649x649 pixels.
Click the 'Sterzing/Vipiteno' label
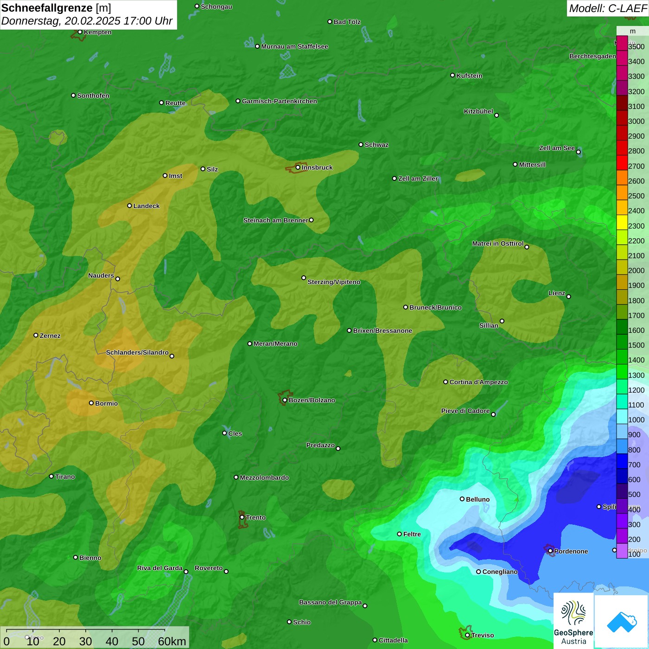tap(334, 282)
